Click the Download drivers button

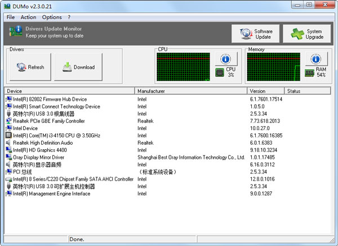(78, 67)
